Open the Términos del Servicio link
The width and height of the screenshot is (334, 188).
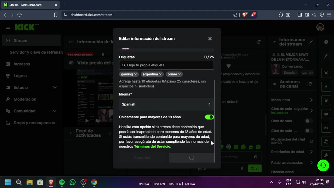(x=152, y=146)
